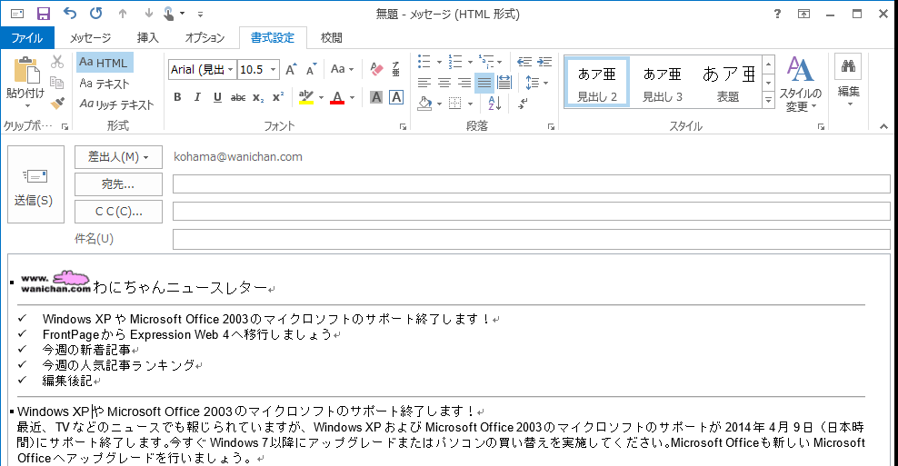The height and width of the screenshot is (466, 898).
Task: Toggle italic formatting
Action: (197, 97)
